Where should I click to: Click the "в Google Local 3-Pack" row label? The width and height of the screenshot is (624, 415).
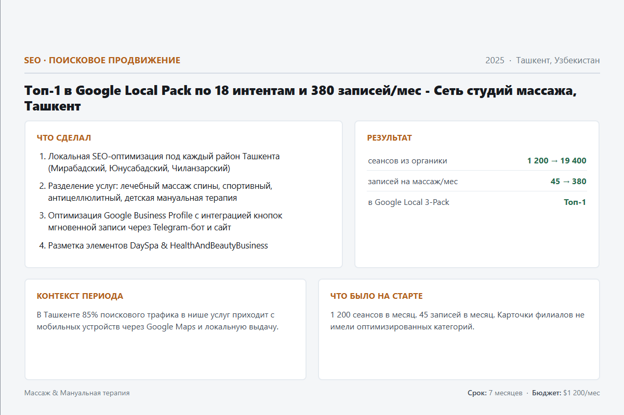tap(408, 202)
